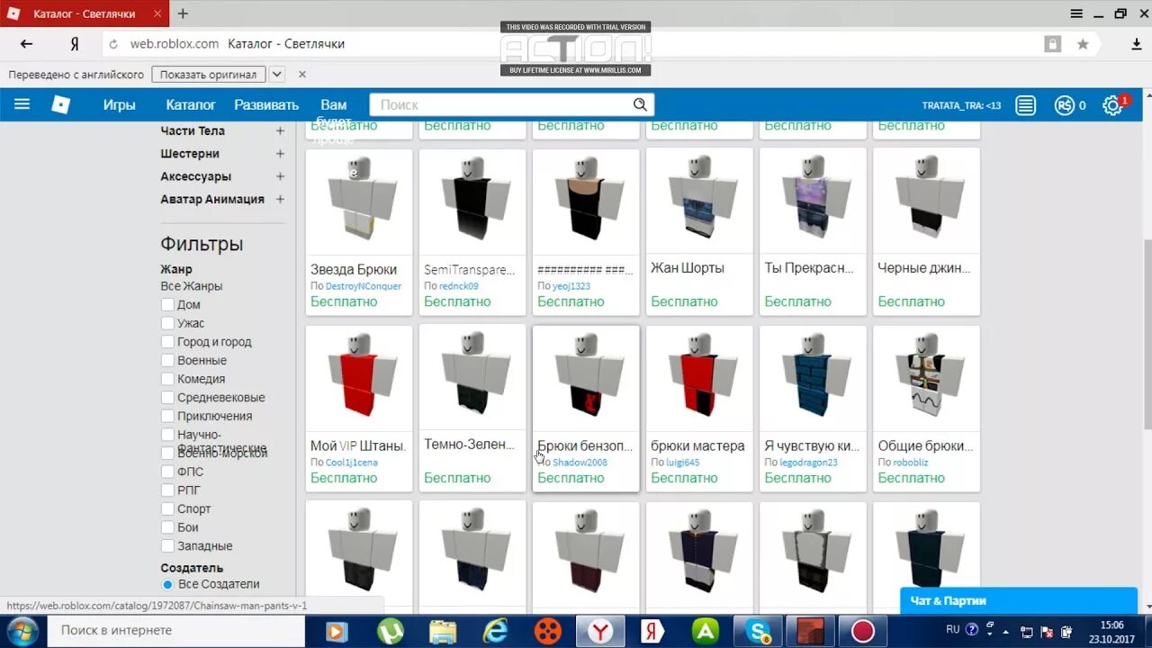1152x648 pixels.
Task: Open the Игры menu
Action: pyautogui.click(x=119, y=104)
